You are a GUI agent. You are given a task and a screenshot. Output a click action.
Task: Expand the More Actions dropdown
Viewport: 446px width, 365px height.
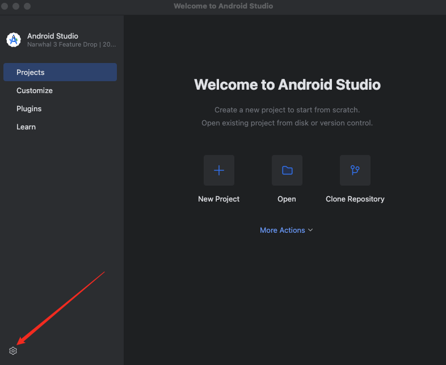coord(286,230)
